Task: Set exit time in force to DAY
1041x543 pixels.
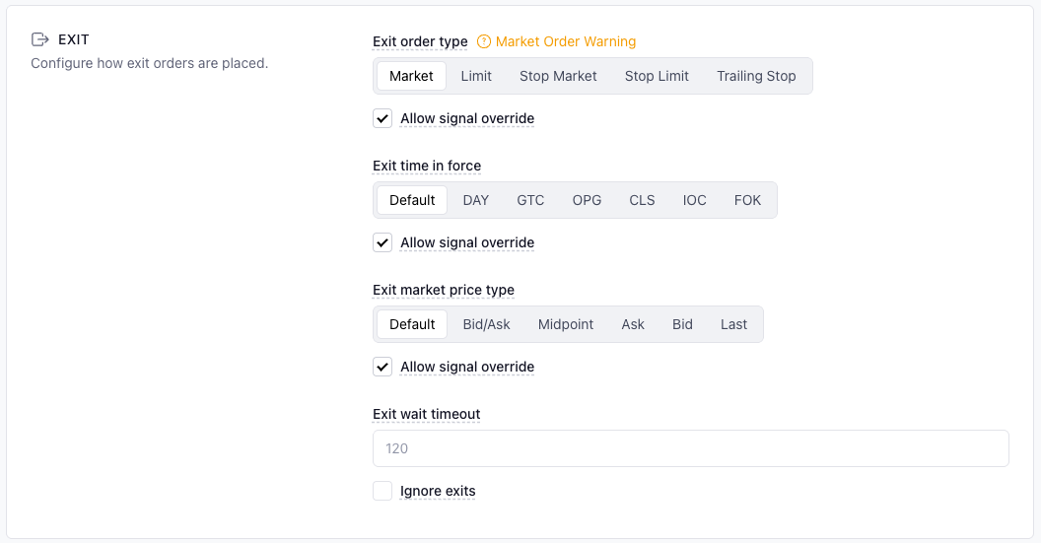Action: tap(476, 200)
